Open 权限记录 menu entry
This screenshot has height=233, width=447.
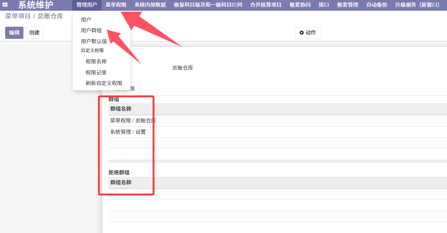[96, 73]
